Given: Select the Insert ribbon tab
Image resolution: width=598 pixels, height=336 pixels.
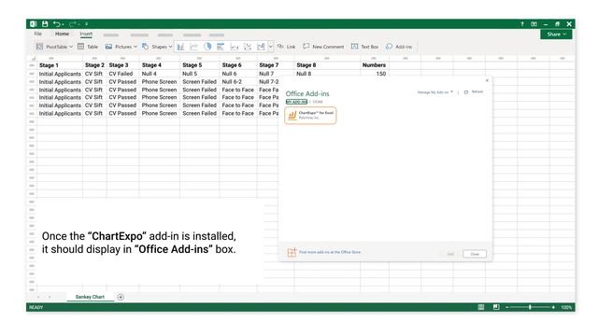Looking at the screenshot, I should [x=86, y=34].
